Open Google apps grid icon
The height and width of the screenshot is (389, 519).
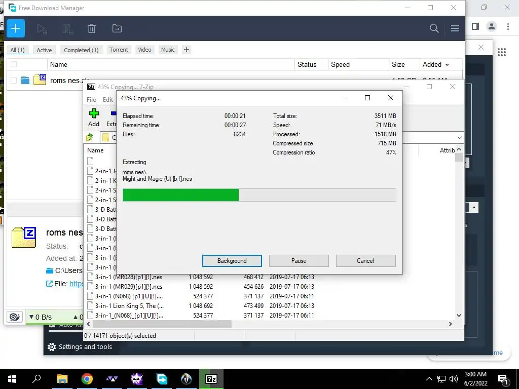point(502,52)
